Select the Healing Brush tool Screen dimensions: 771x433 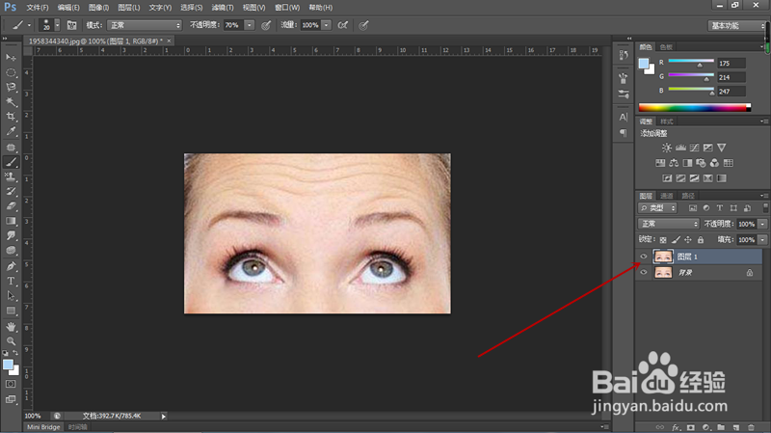[11, 148]
